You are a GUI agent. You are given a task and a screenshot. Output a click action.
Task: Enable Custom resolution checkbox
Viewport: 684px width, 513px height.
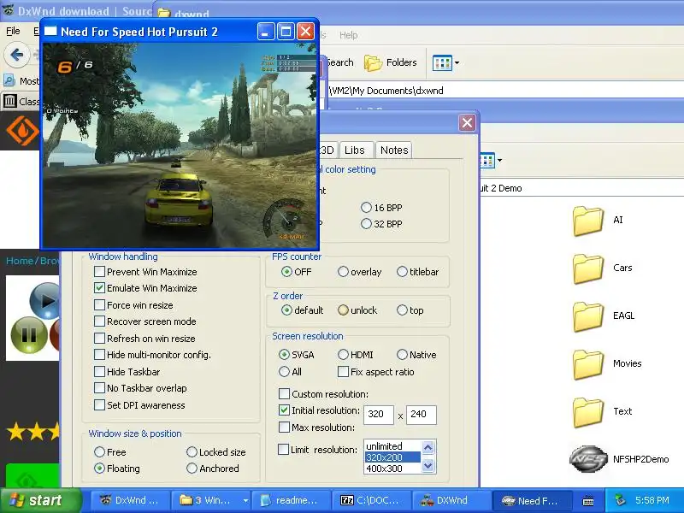pos(284,394)
